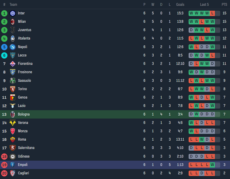The height and width of the screenshot is (179, 230).
Task: Select the highlighted Bologna row name
Action: click(x=24, y=114)
